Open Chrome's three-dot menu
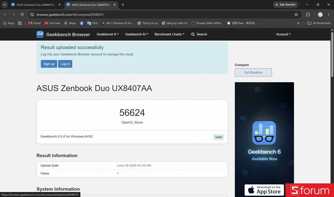 coord(329,14)
